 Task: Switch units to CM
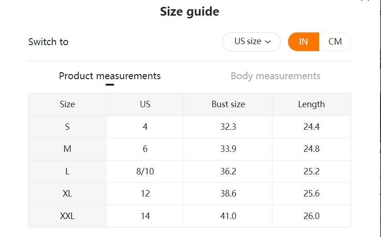pyautogui.click(x=335, y=42)
